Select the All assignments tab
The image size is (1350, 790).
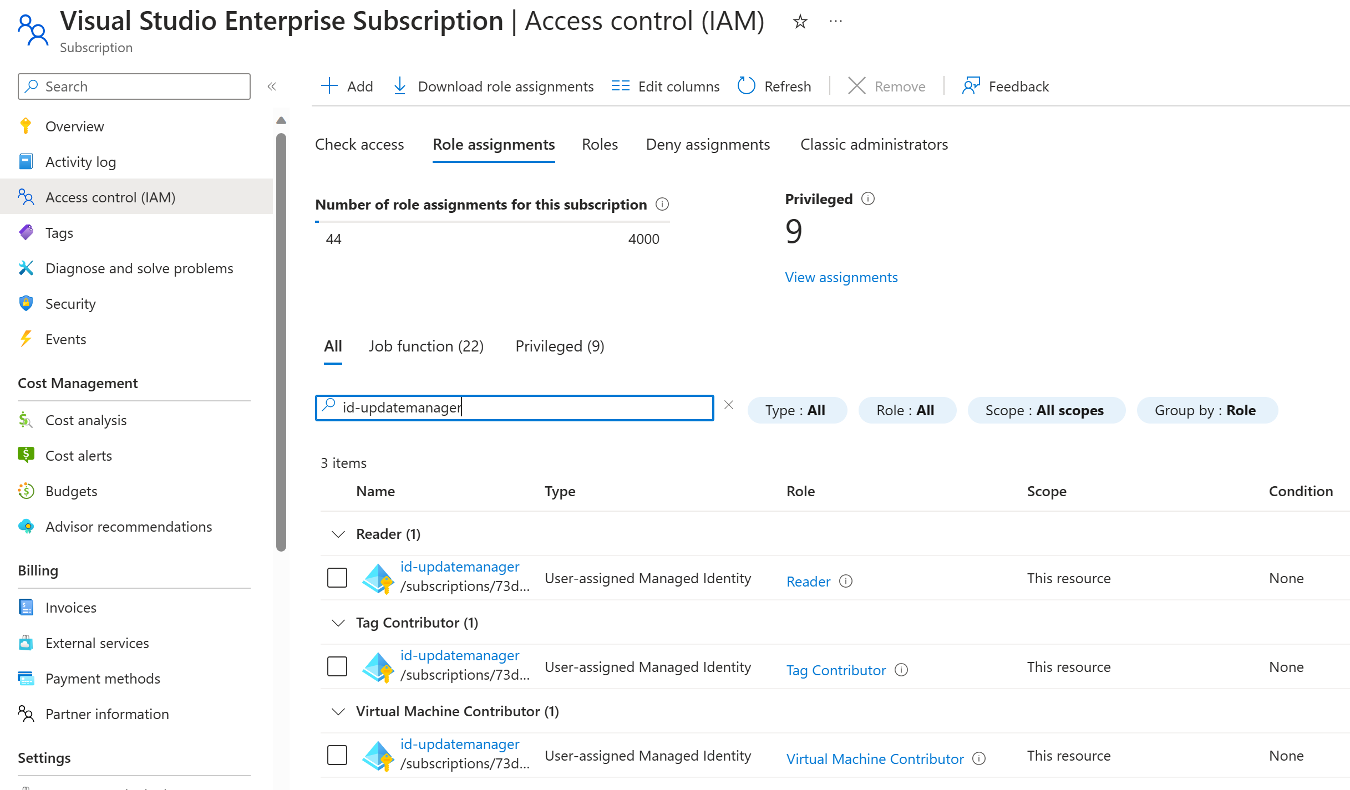pyautogui.click(x=333, y=346)
